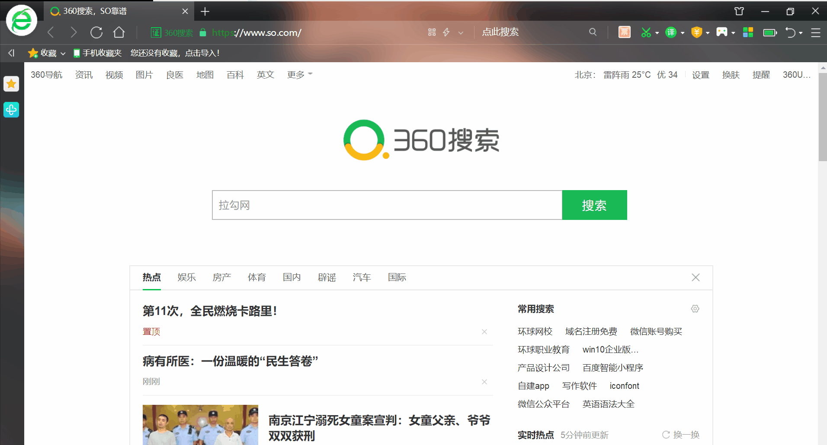Screen dimensions: 827x445
Task: Click the 拉勾网 search input field
Action: tap(387, 205)
